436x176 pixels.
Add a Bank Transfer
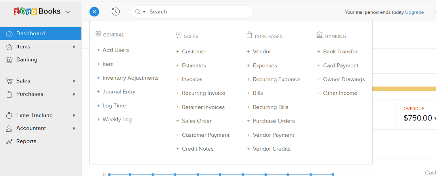point(340,52)
